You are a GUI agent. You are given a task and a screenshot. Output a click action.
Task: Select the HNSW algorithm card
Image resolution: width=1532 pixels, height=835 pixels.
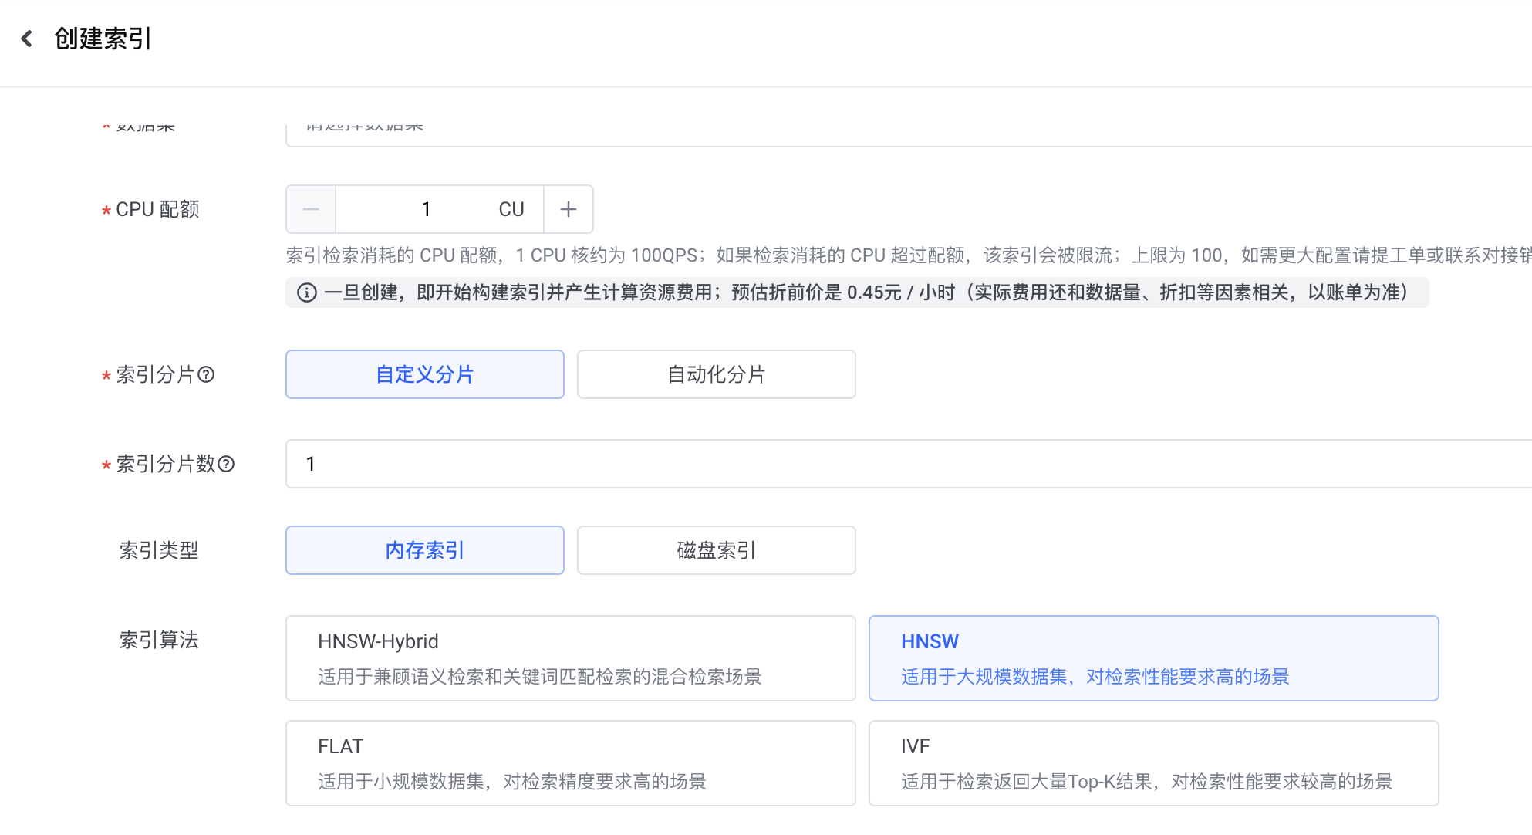[1154, 658]
